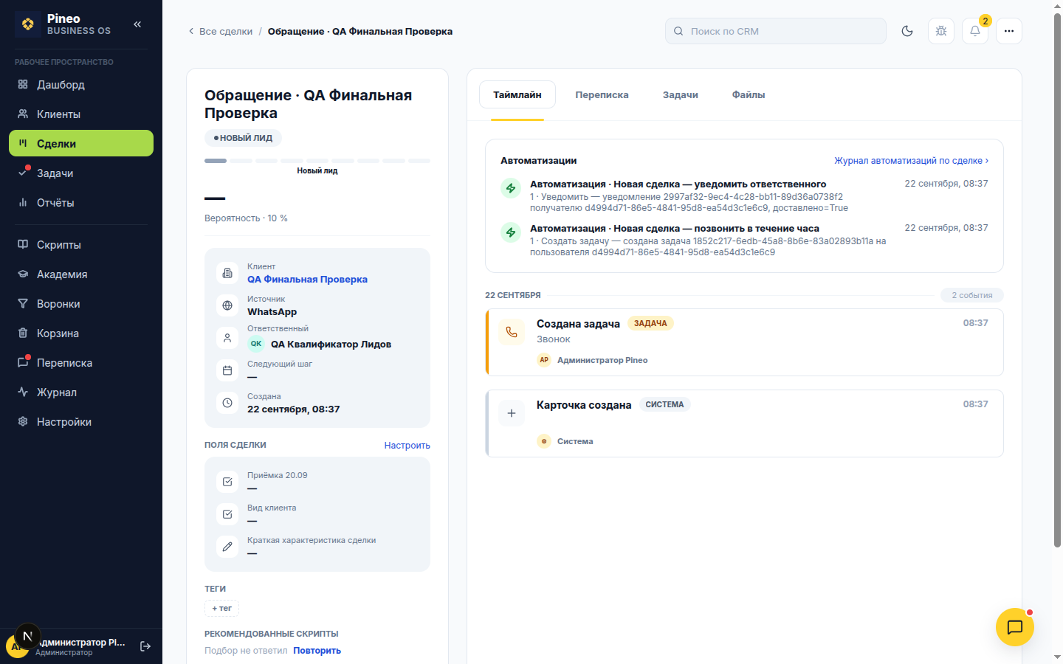Click Настроить link for deal fields
This screenshot has width=1063, height=664.
tap(407, 445)
